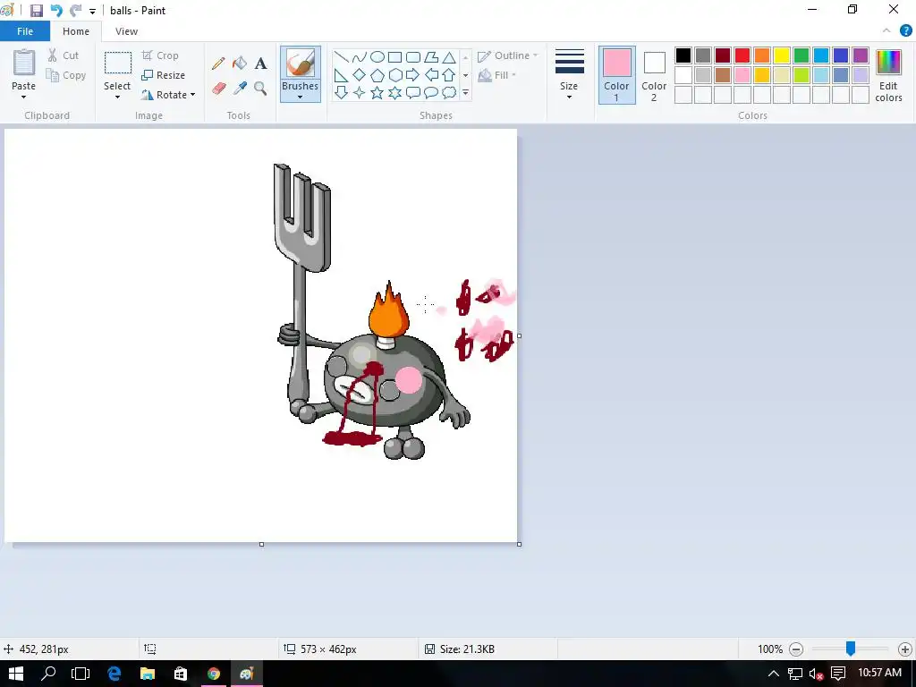Open Chrome from the taskbar
The image size is (916, 687).
pos(213,674)
